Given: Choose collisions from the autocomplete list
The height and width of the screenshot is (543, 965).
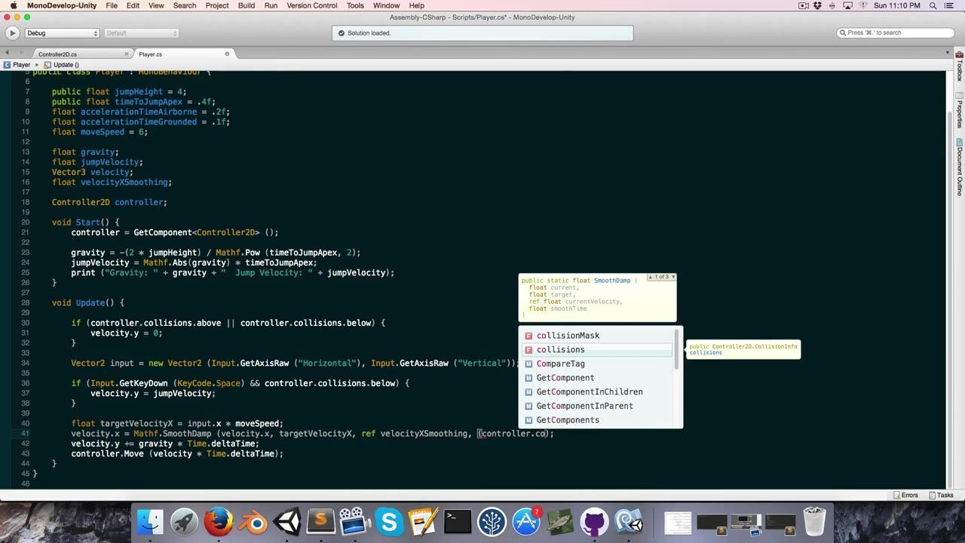Looking at the screenshot, I should 597,350.
